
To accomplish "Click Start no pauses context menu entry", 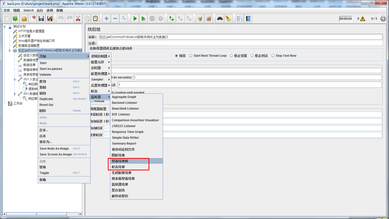I will pyautogui.click(x=64, y=69).
